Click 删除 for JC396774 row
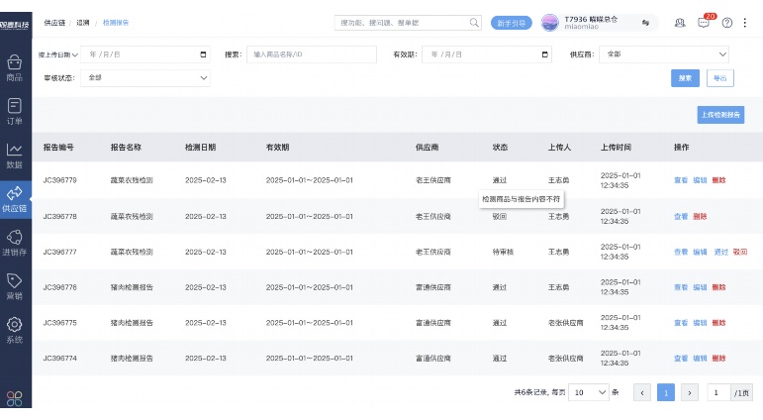This screenshot has height=420, width=763. [x=718, y=359]
